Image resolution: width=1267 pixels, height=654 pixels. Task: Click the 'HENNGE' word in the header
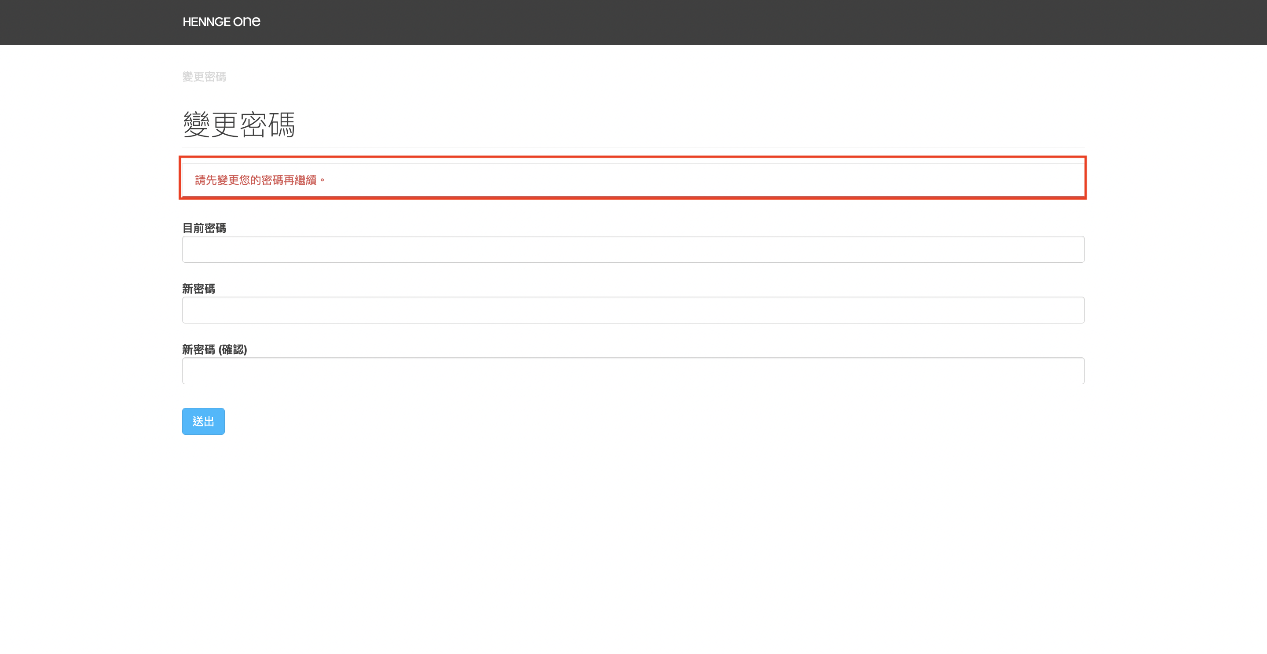tap(207, 22)
